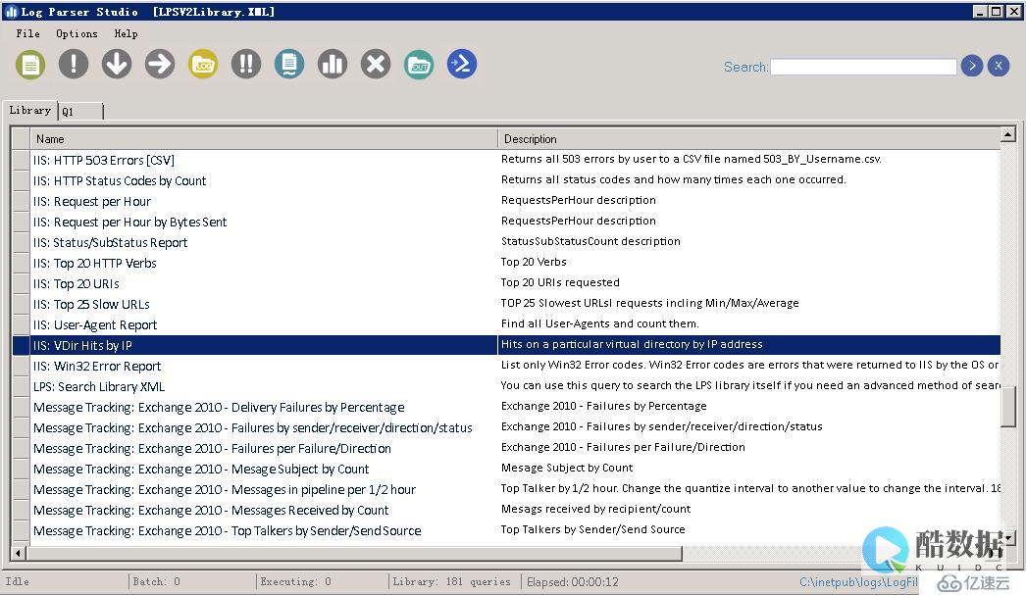Click the blue PowerShell export icon

coord(462,64)
